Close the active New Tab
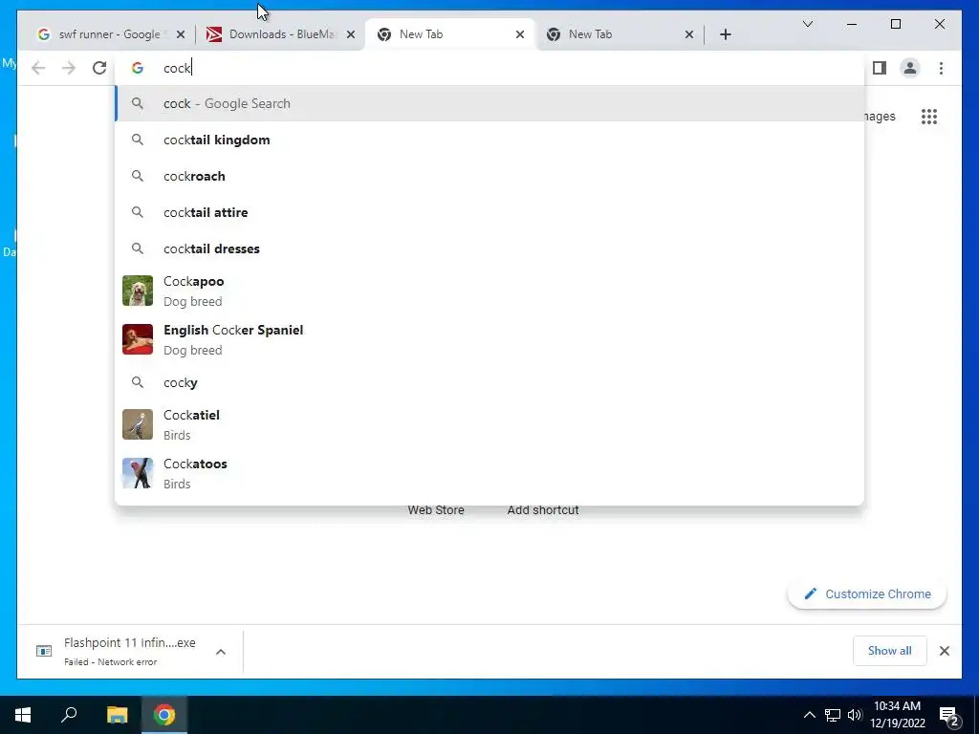 click(x=519, y=34)
